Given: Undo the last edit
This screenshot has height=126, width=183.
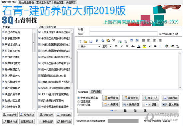Looking at the screenshot, I should coord(131,40).
